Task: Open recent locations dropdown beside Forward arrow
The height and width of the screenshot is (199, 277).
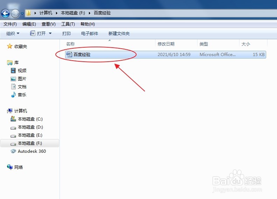Action: (x=22, y=13)
